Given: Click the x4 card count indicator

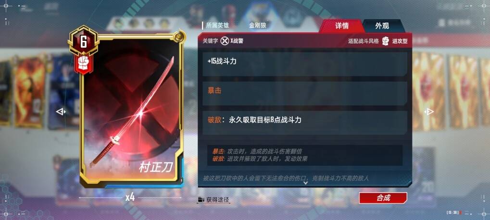Looking at the screenshot, I should [x=130, y=197].
